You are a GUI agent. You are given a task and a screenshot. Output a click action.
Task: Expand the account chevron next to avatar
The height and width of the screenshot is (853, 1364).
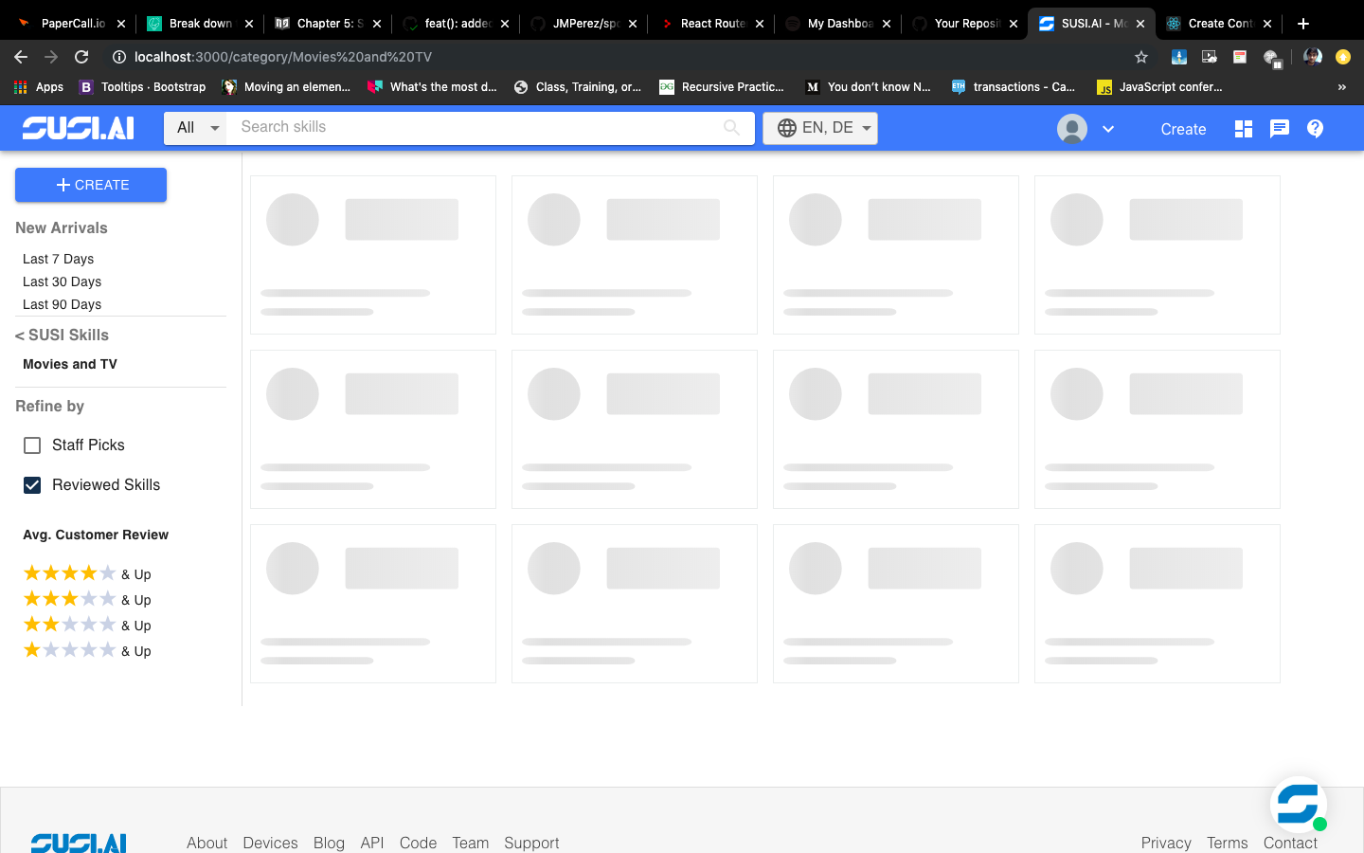(1108, 129)
